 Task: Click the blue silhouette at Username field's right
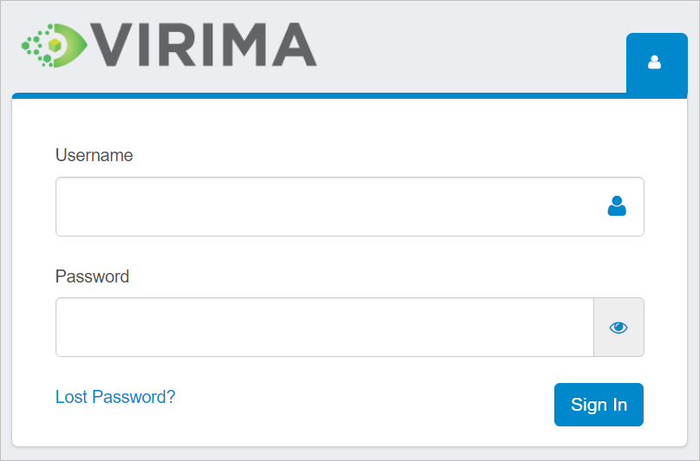pyautogui.click(x=617, y=206)
